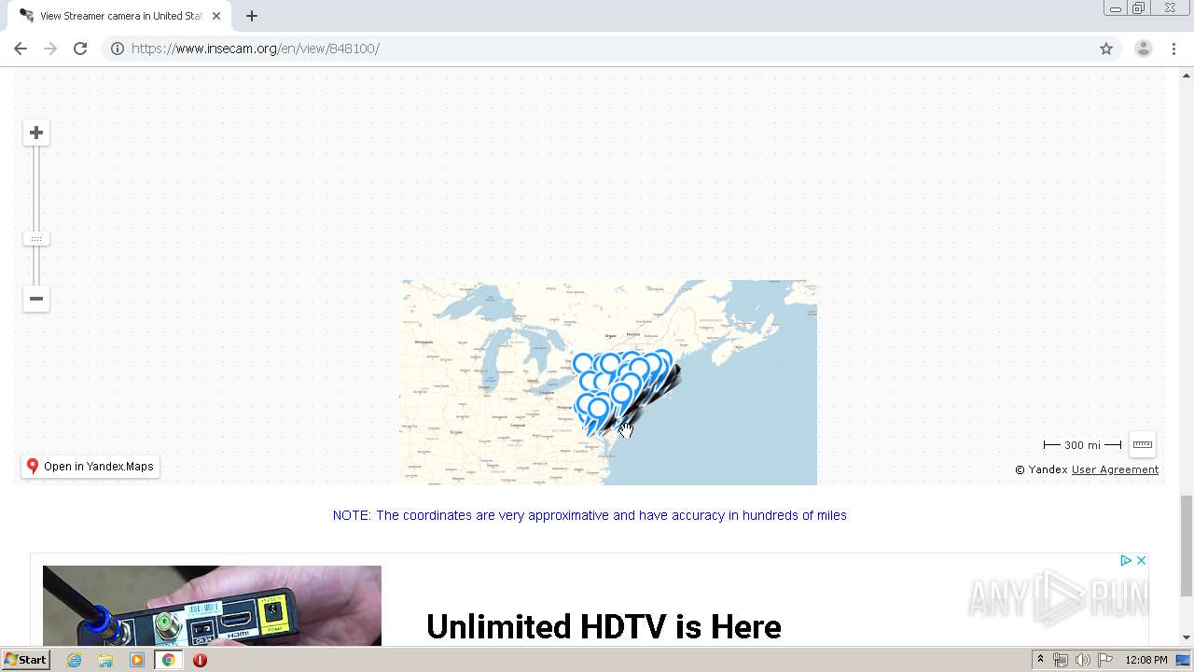View site information icon in address bar

coord(118,49)
